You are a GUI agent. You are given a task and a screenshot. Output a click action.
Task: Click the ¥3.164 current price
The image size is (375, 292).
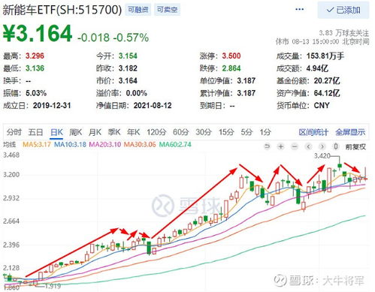(x=38, y=34)
